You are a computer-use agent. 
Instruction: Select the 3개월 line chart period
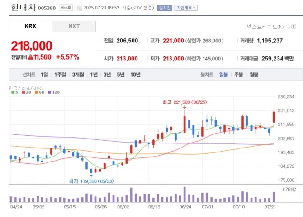point(78,74)
